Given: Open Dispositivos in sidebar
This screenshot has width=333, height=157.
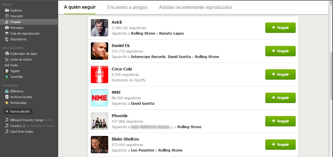Looking at the screenshot, I should (18, 39).
